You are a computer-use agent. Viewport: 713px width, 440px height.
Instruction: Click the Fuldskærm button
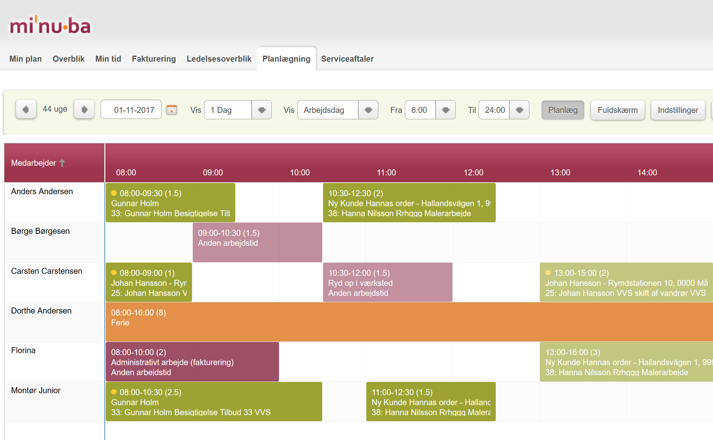[618, 110]
